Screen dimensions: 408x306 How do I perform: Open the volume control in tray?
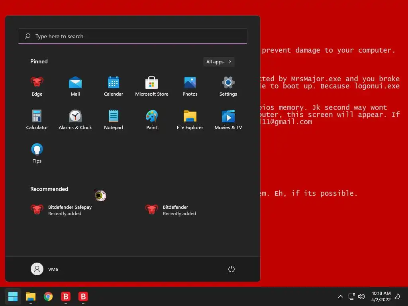(x=361, y=296)
